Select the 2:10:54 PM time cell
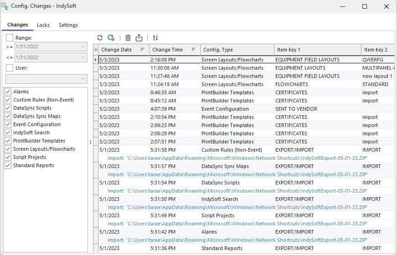This screenshot has height=255, width=397. [175, 117]
